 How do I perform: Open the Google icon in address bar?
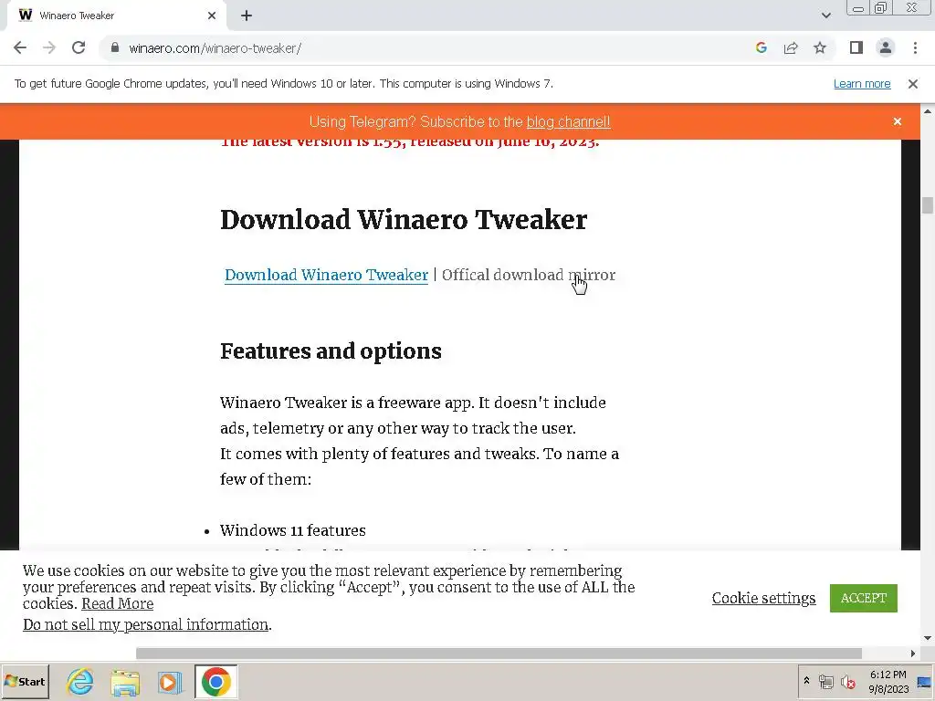coord(761,47)
